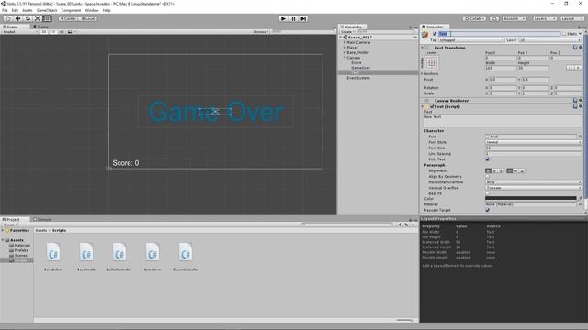588x330 pixels.
Task: Click the cloud services icon
Action: (494, 18)
